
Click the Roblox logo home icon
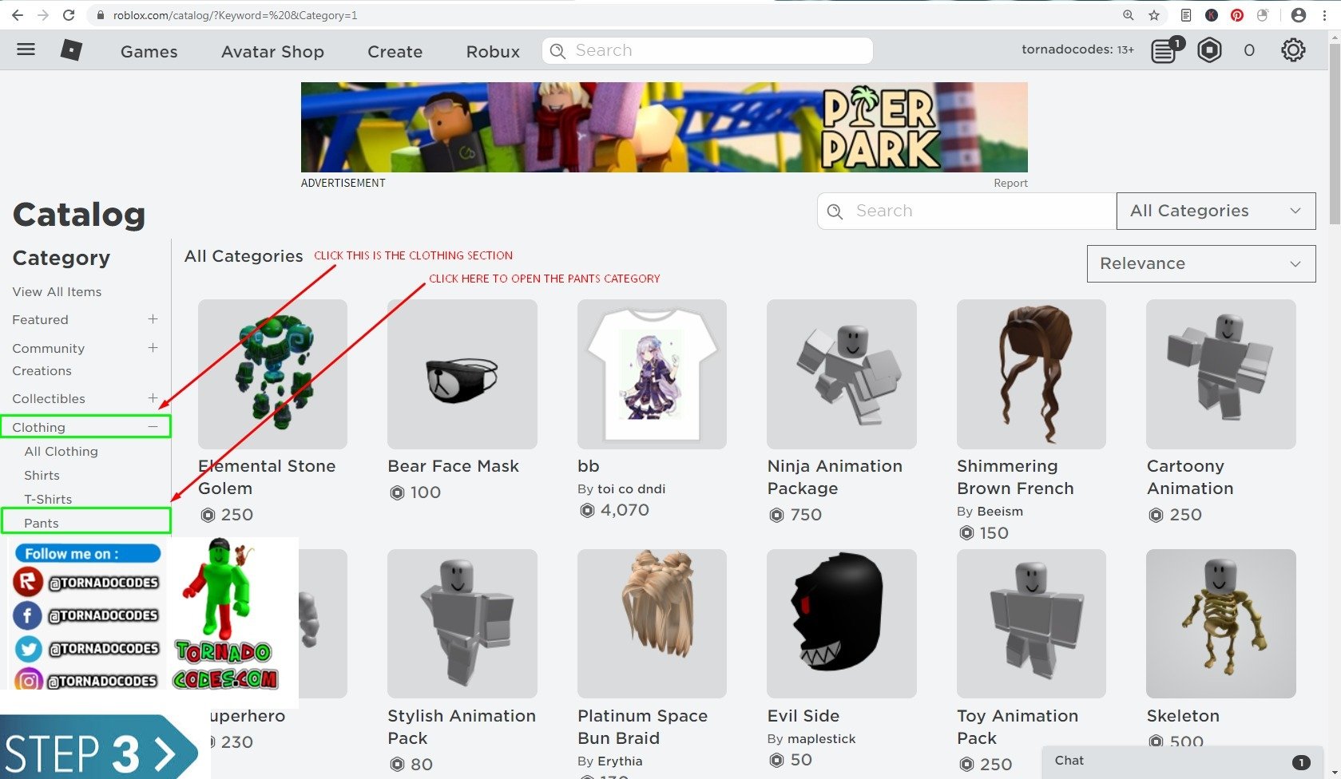click(x=71, y=50)
